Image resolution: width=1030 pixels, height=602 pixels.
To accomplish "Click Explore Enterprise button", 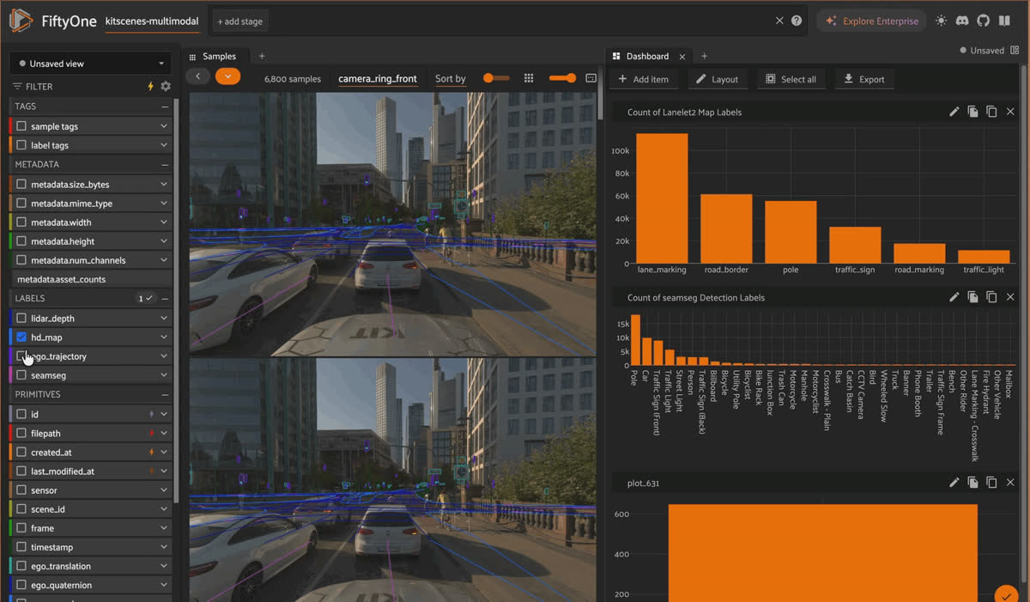I will [x=870, y=21].
